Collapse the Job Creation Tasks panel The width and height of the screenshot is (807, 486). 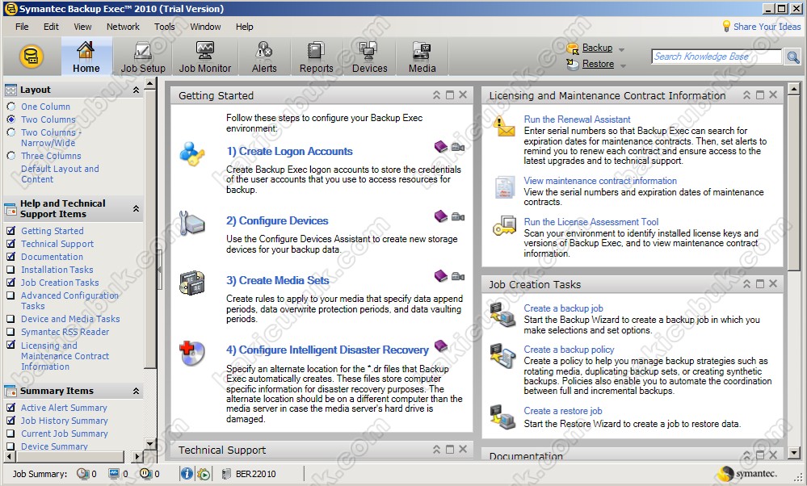[x=746, y=284]
